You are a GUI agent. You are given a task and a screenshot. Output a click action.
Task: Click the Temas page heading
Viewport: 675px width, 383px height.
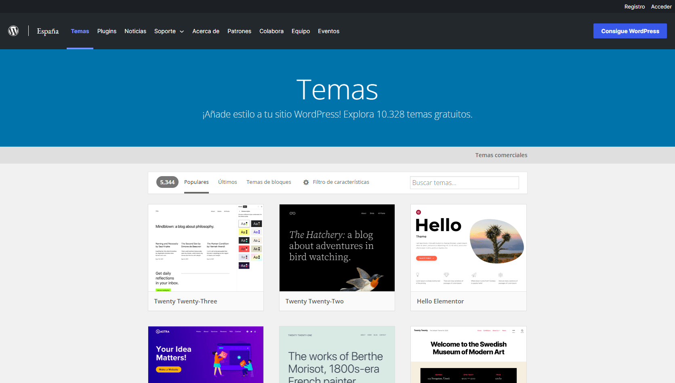coord(337,90)
